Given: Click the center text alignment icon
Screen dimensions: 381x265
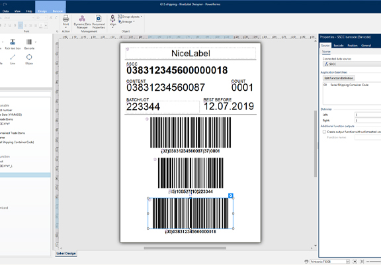Looking at the screenshot, I should 26,25.
